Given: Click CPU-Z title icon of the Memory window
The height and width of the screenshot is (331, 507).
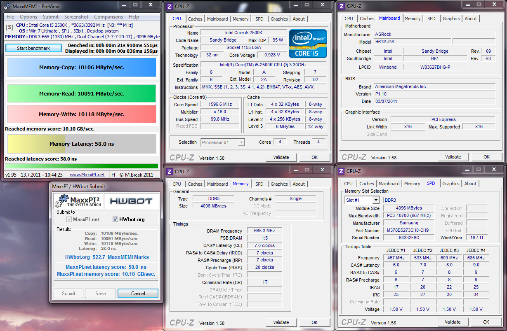Looking at the screenshot, I should coord(169,171).
